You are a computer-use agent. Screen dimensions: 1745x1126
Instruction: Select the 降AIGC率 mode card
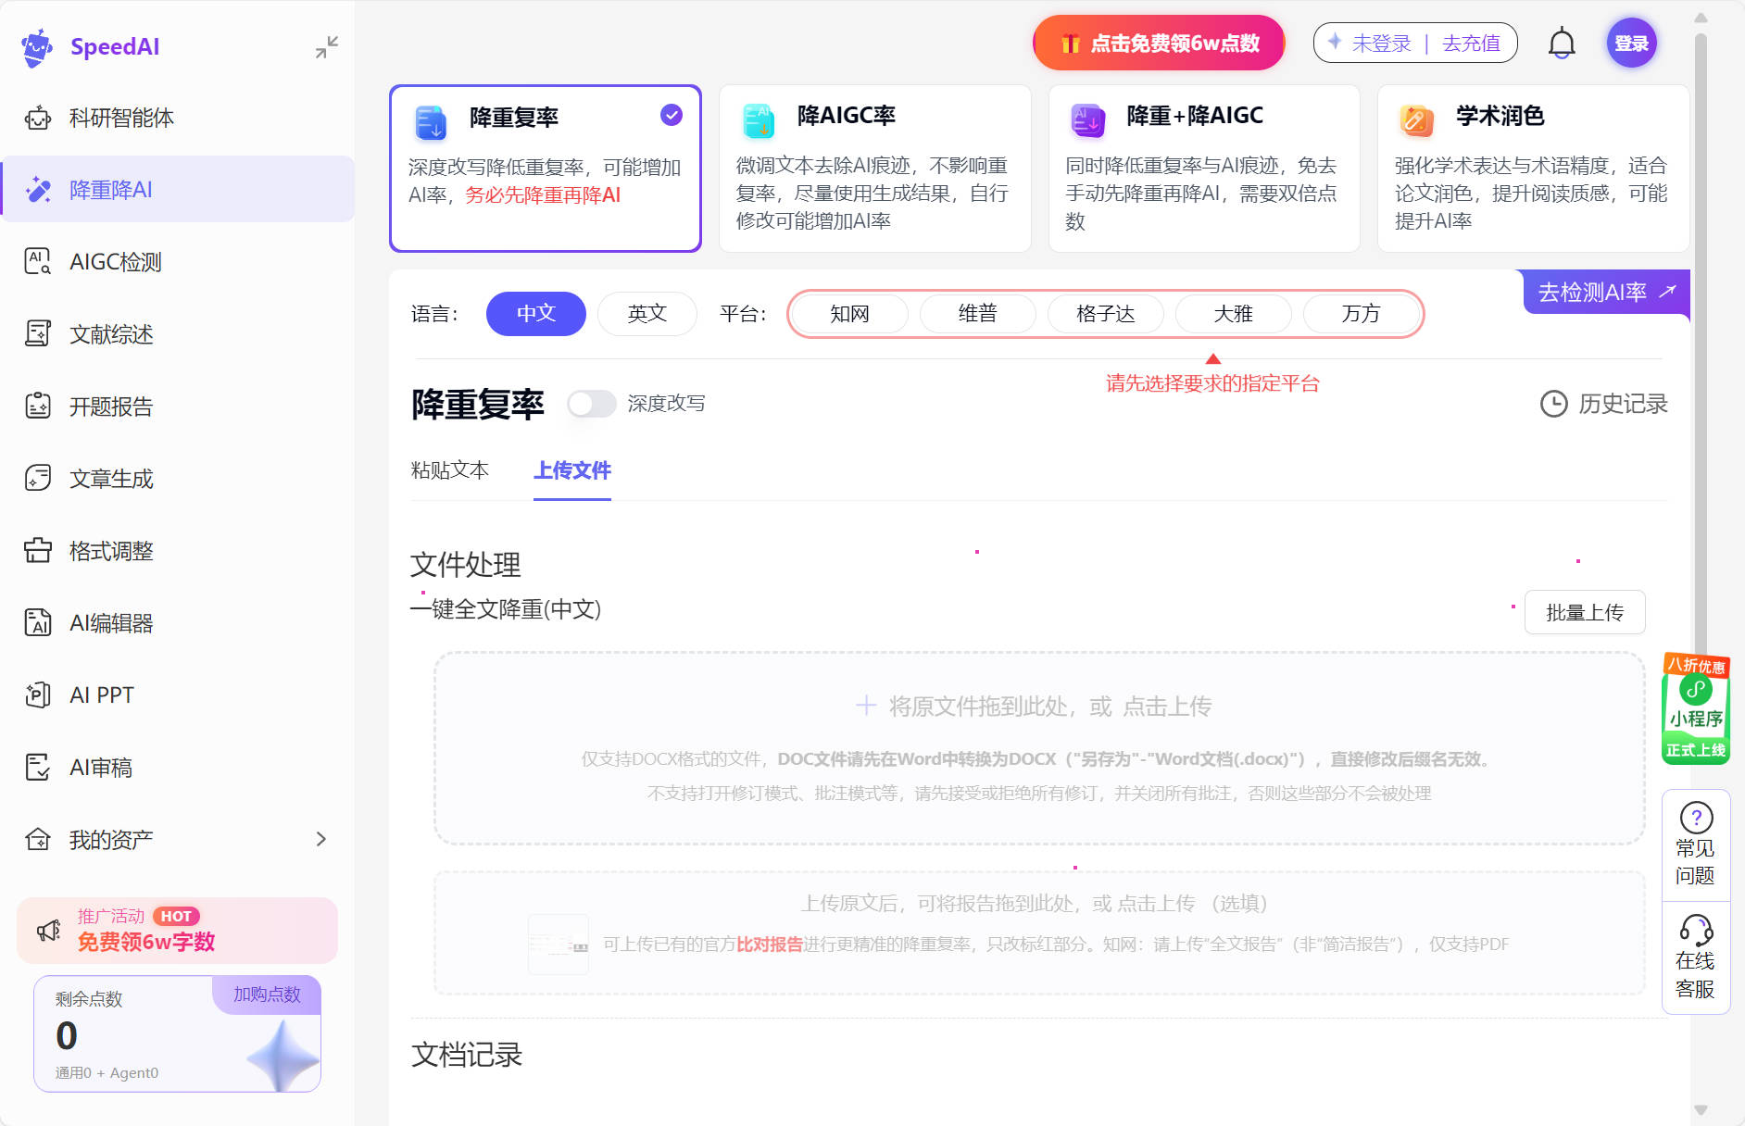(x=874, y=169)
